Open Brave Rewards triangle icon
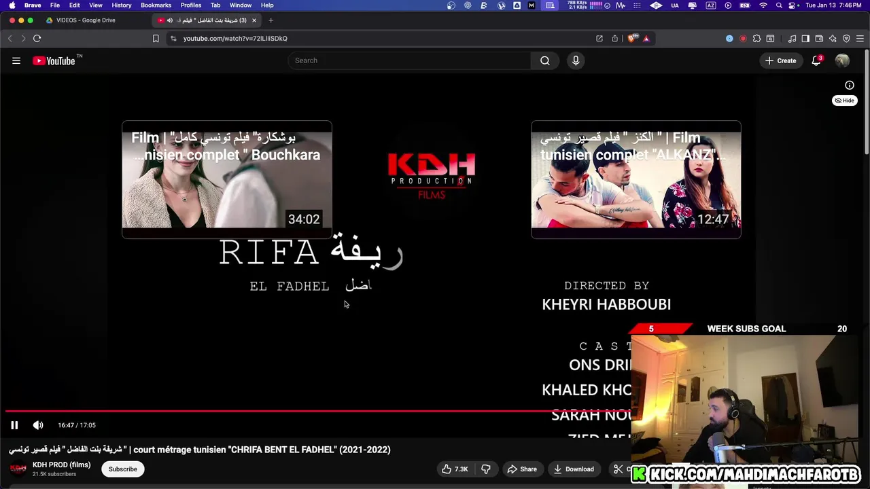This screenshot has height=489, width=870. pos(646,39)
